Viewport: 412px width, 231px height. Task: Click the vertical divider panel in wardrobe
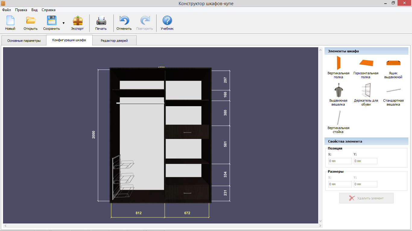(165, 135)
